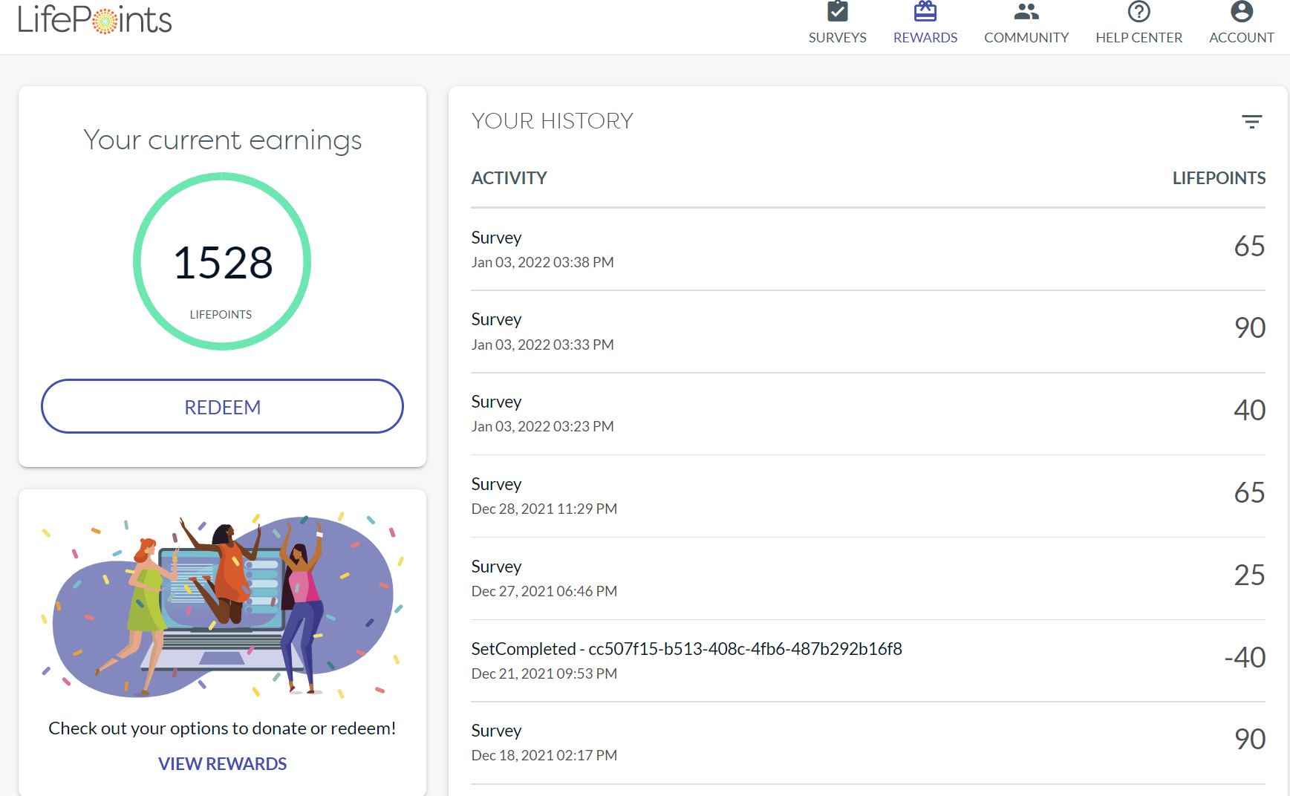Click the Account profile icon
Viewport: 1290px width, 796px height.
[1242, 12]
